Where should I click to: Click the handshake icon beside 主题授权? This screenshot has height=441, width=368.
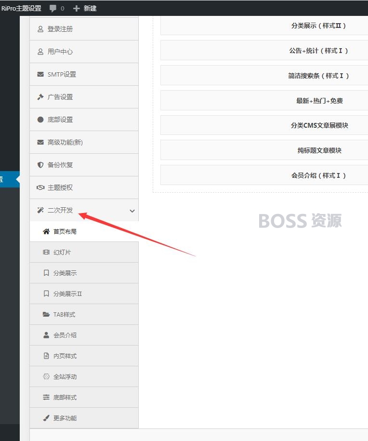pyautogui.click(x=40, y=187)
